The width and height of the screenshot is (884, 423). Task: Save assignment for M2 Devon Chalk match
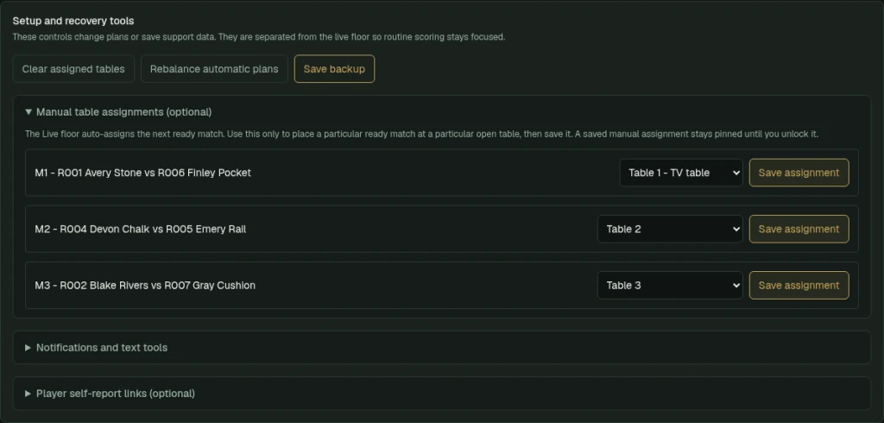click(799, 229)
